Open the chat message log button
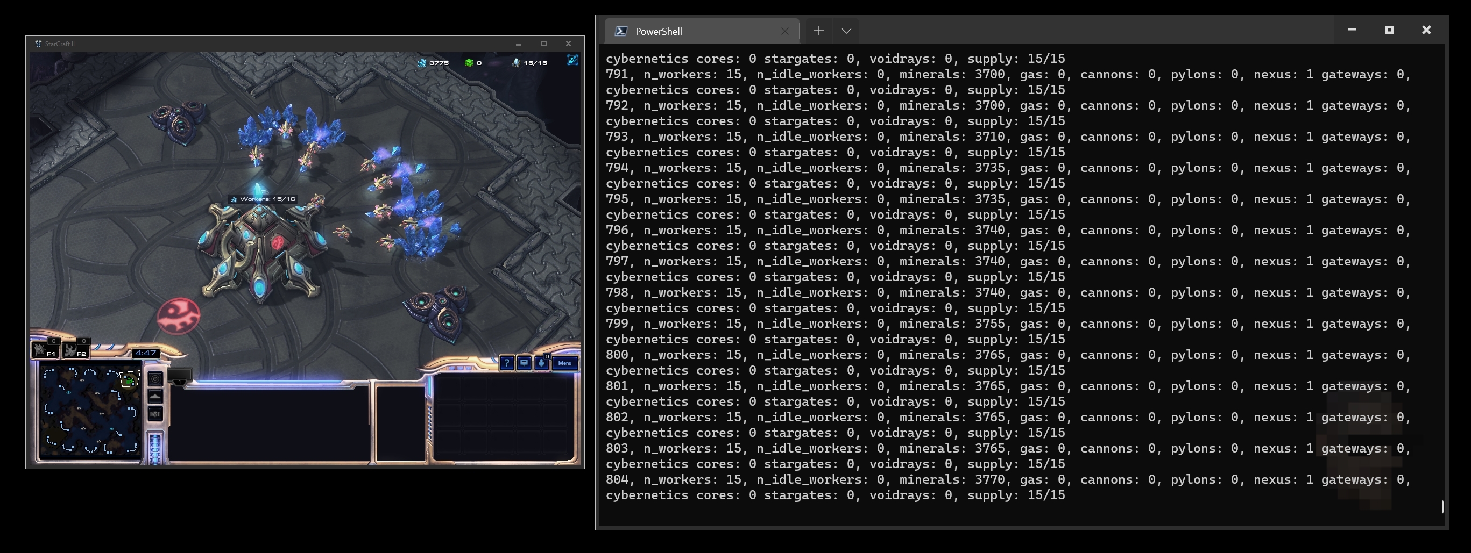1471x553 pixels. pos(524,363)
